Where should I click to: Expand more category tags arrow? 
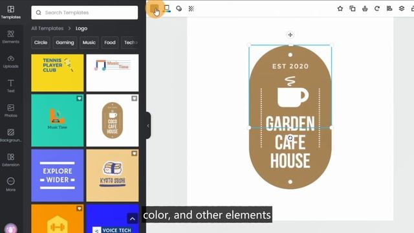136,43
